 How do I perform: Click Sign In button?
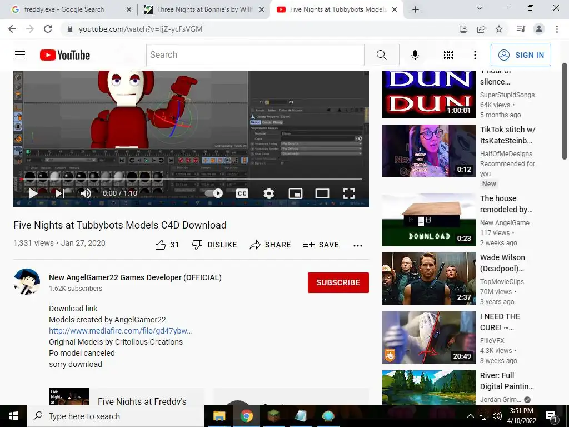click(x=521, y=55)
